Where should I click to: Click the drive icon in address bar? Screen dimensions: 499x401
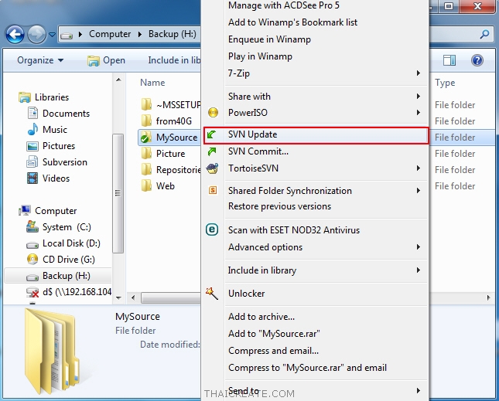coord(67,35)
